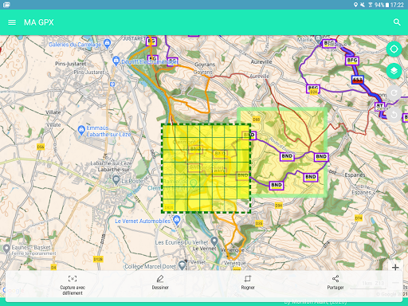Choose the Dessiner pencil option
This screenshot has width=408, height=306.
pos(160,282)
